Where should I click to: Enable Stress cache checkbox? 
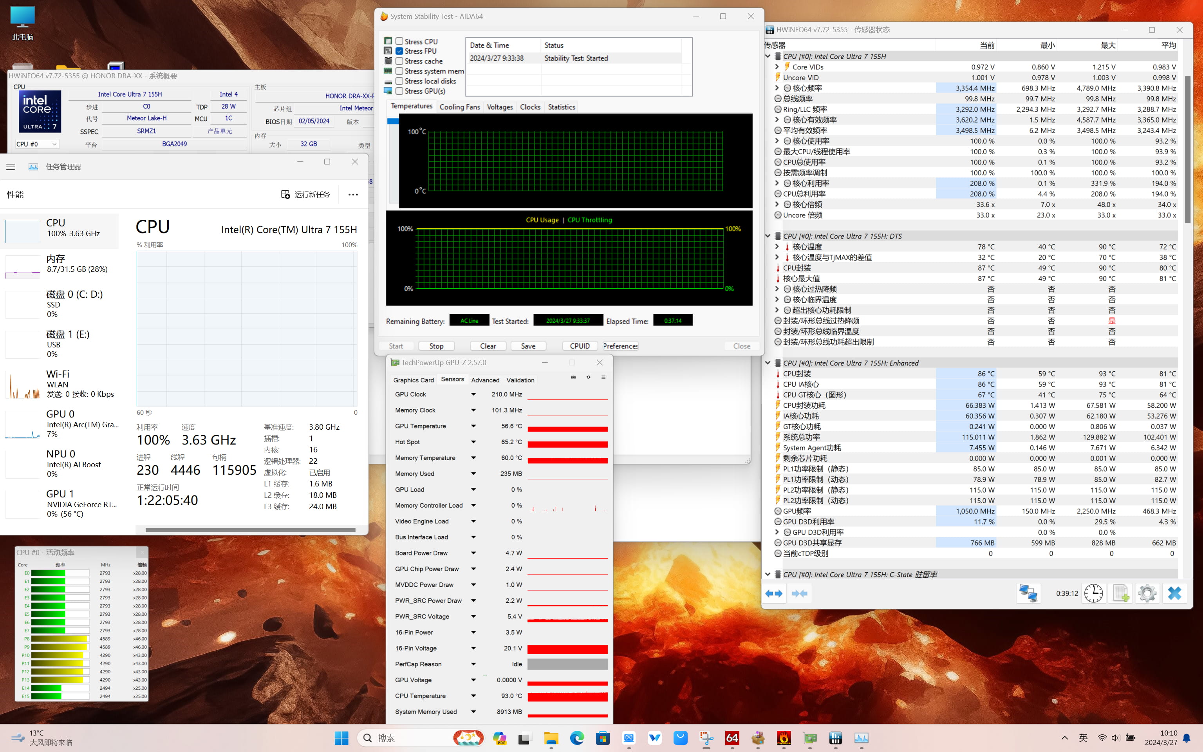399,61
